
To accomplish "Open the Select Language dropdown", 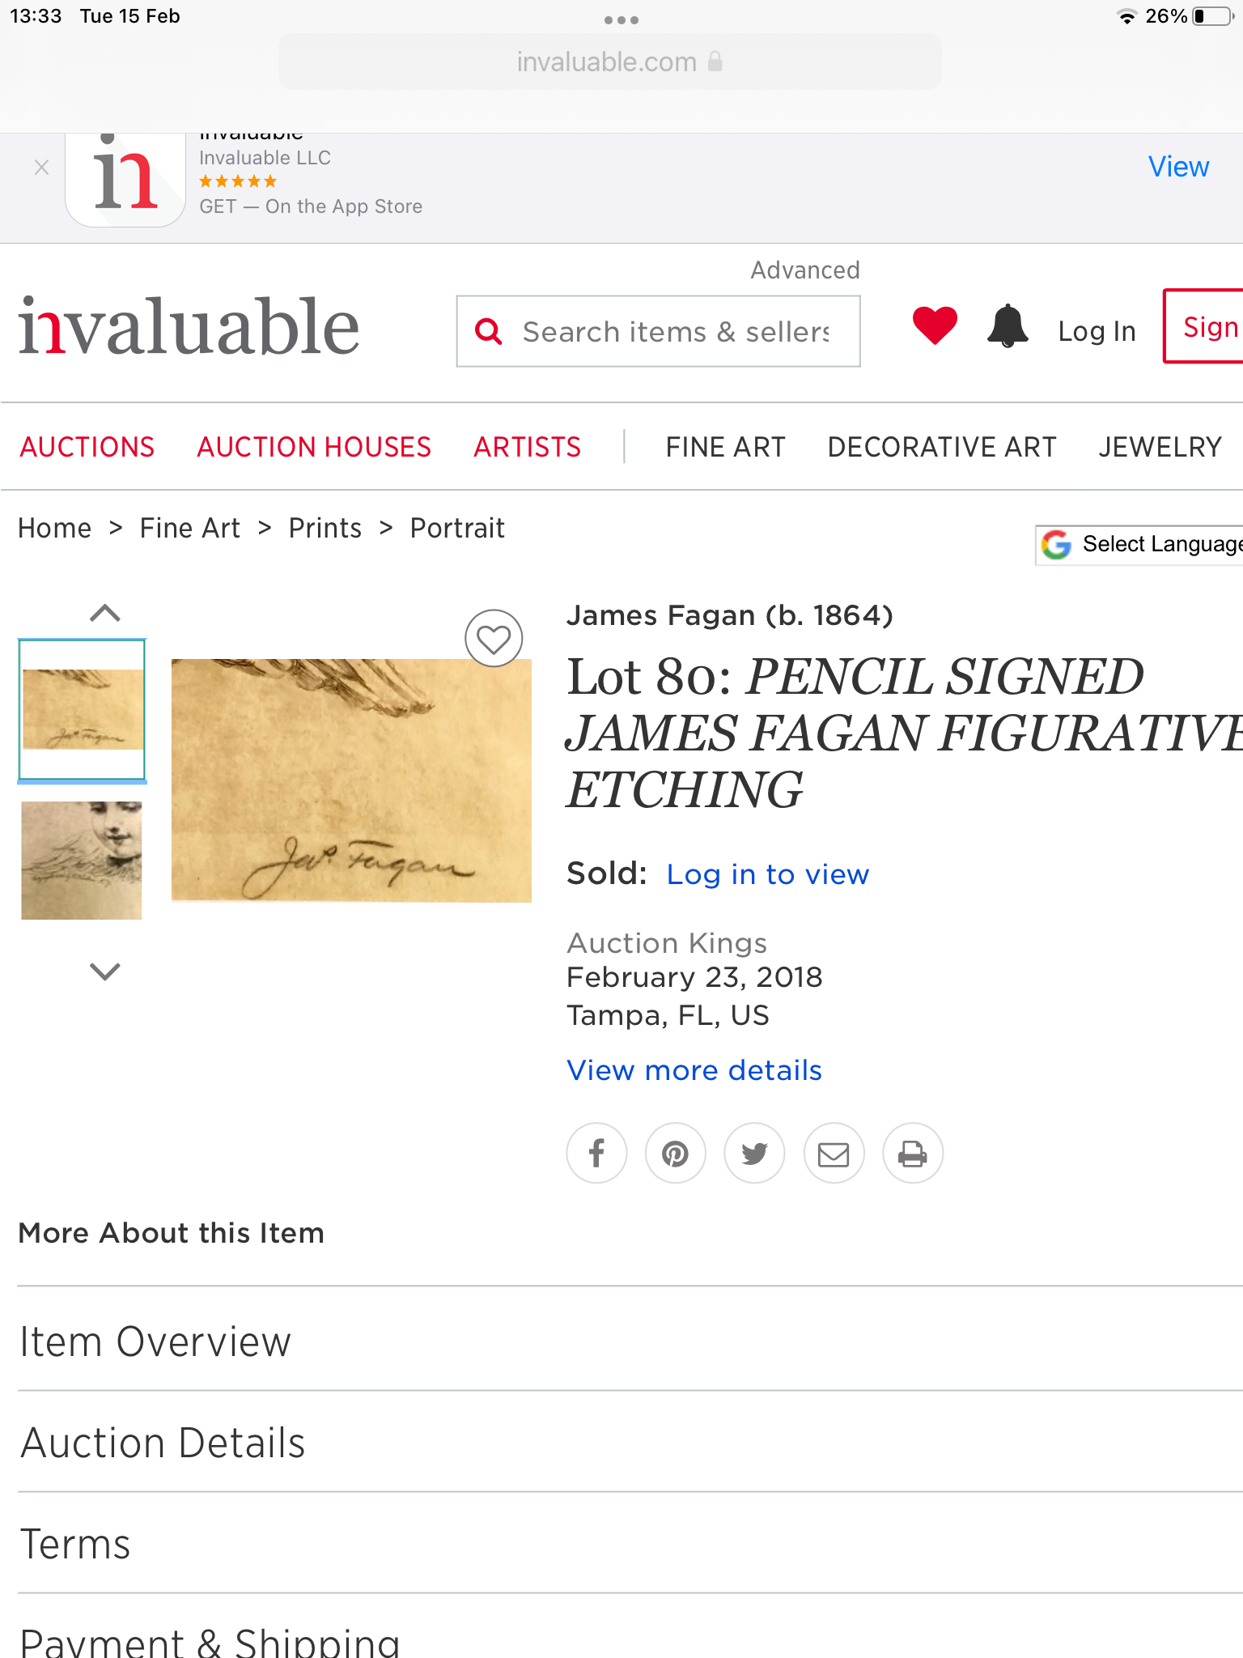I will (1141, 545).
